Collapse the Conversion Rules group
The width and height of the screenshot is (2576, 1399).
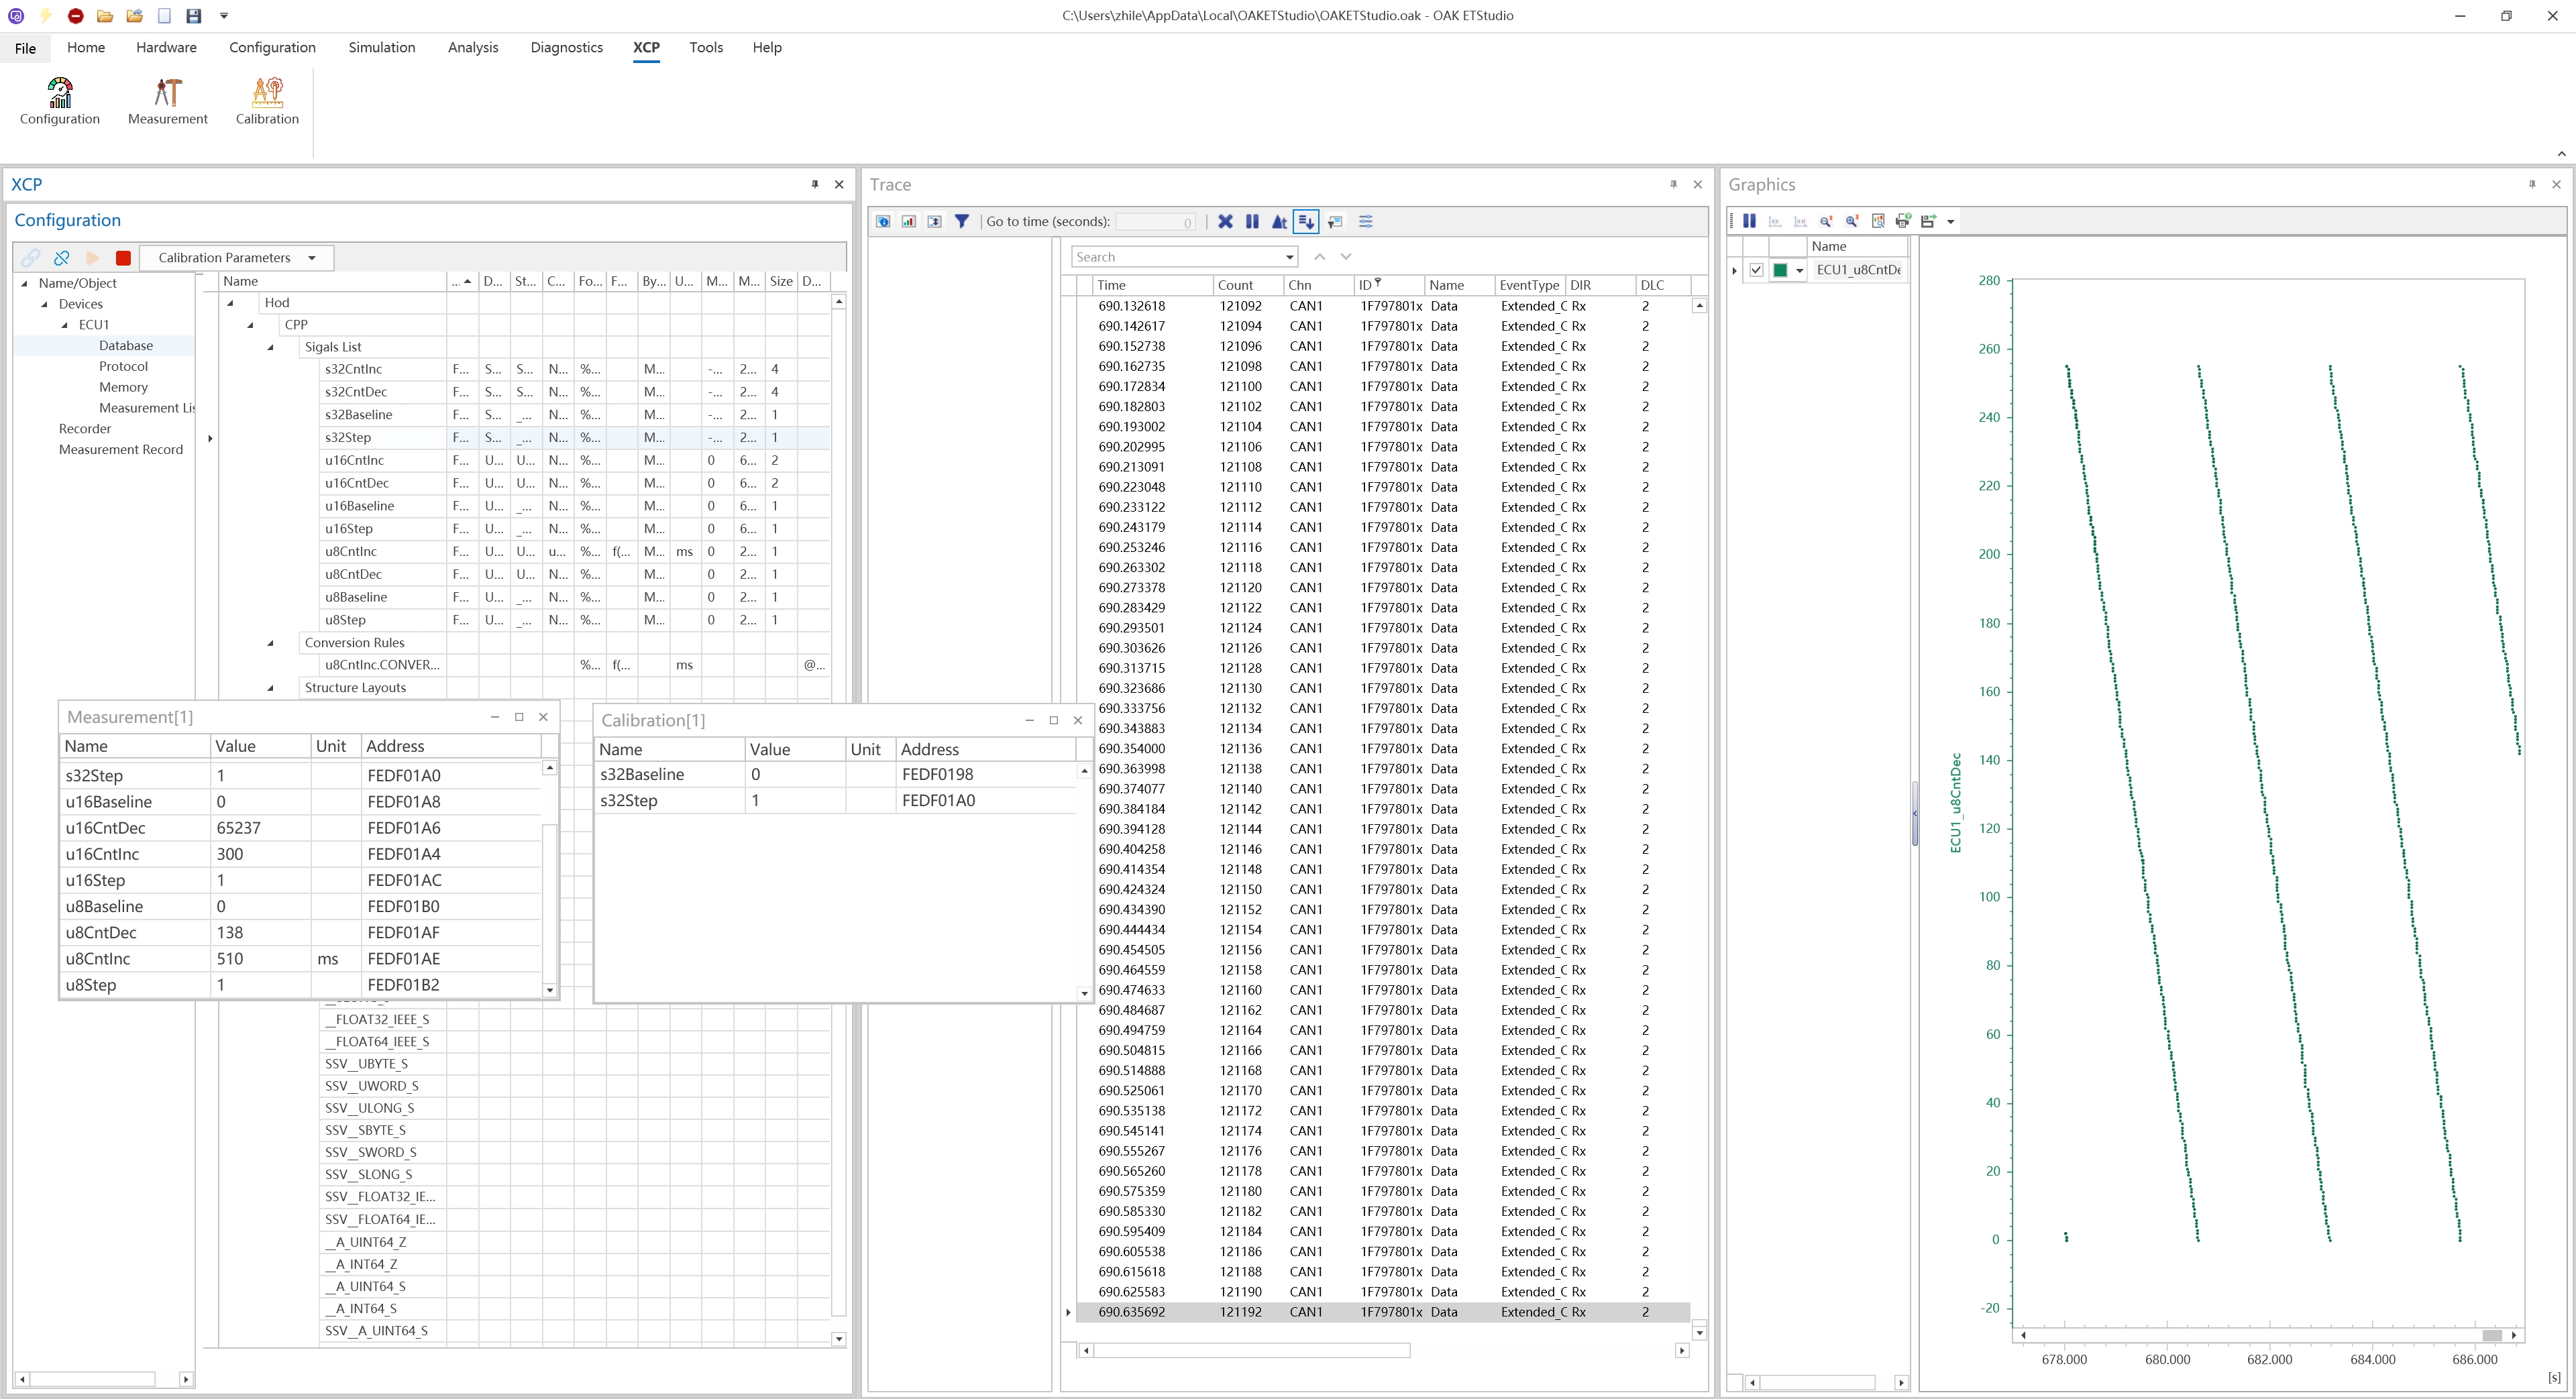pyautogui.click(x=270, y=642)
